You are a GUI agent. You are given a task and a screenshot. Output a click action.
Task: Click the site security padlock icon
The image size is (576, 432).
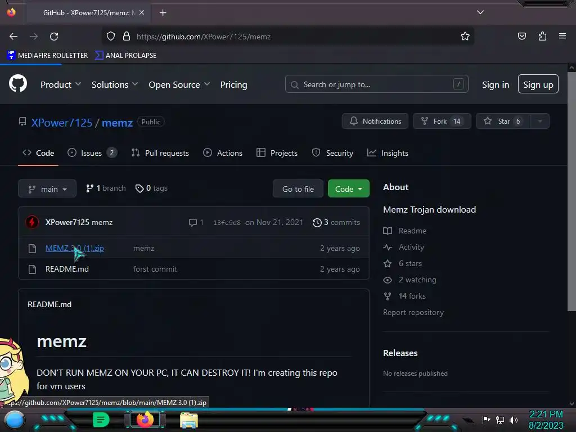pyautogui.click(x=127, y=37)
